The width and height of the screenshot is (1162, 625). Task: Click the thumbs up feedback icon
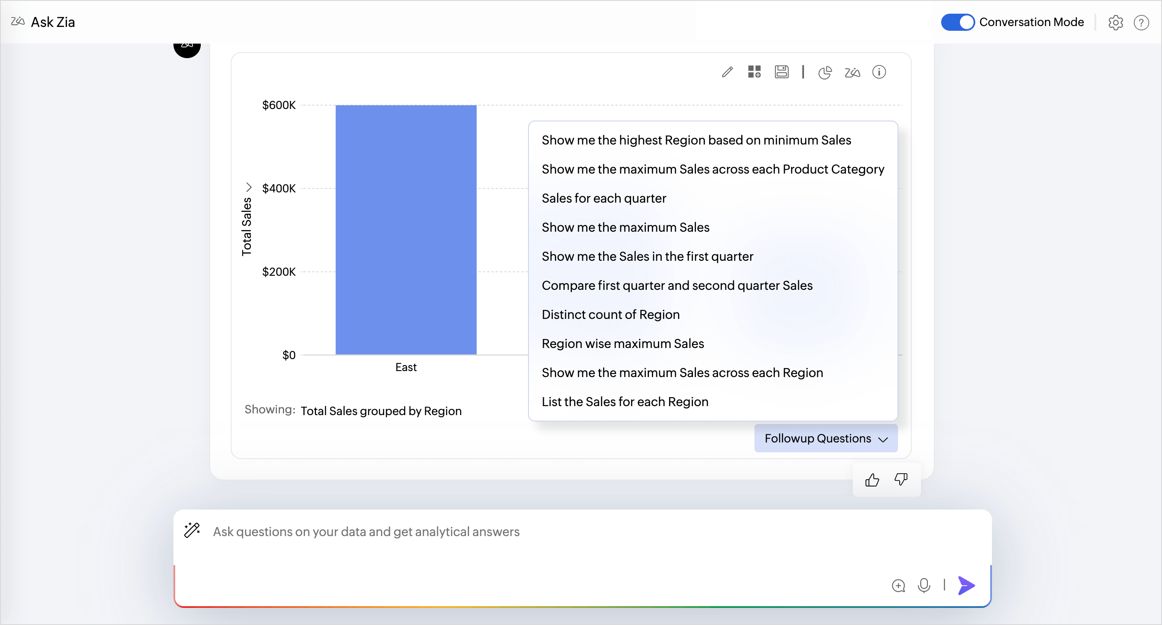[x=872, y=480]
